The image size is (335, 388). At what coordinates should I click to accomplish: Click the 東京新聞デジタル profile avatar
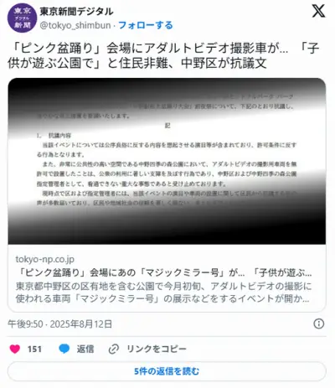coord(22,18)
